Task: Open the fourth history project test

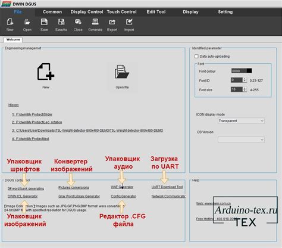Action: (x=30, y=139)
